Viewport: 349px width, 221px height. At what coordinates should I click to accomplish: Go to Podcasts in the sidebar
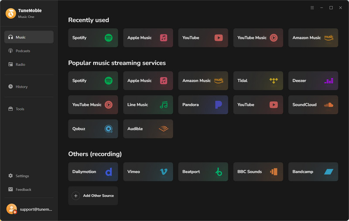pyautogui.click(x=29, y=51)
